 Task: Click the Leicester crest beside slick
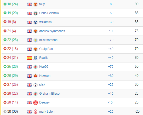(x=36, y=85)
